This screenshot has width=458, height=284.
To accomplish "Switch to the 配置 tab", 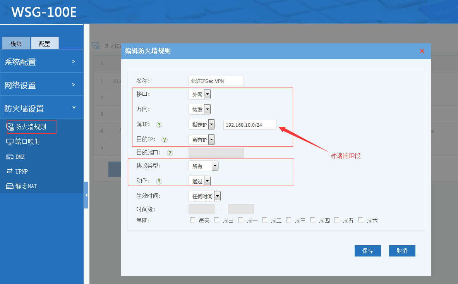I will [45, 43].
